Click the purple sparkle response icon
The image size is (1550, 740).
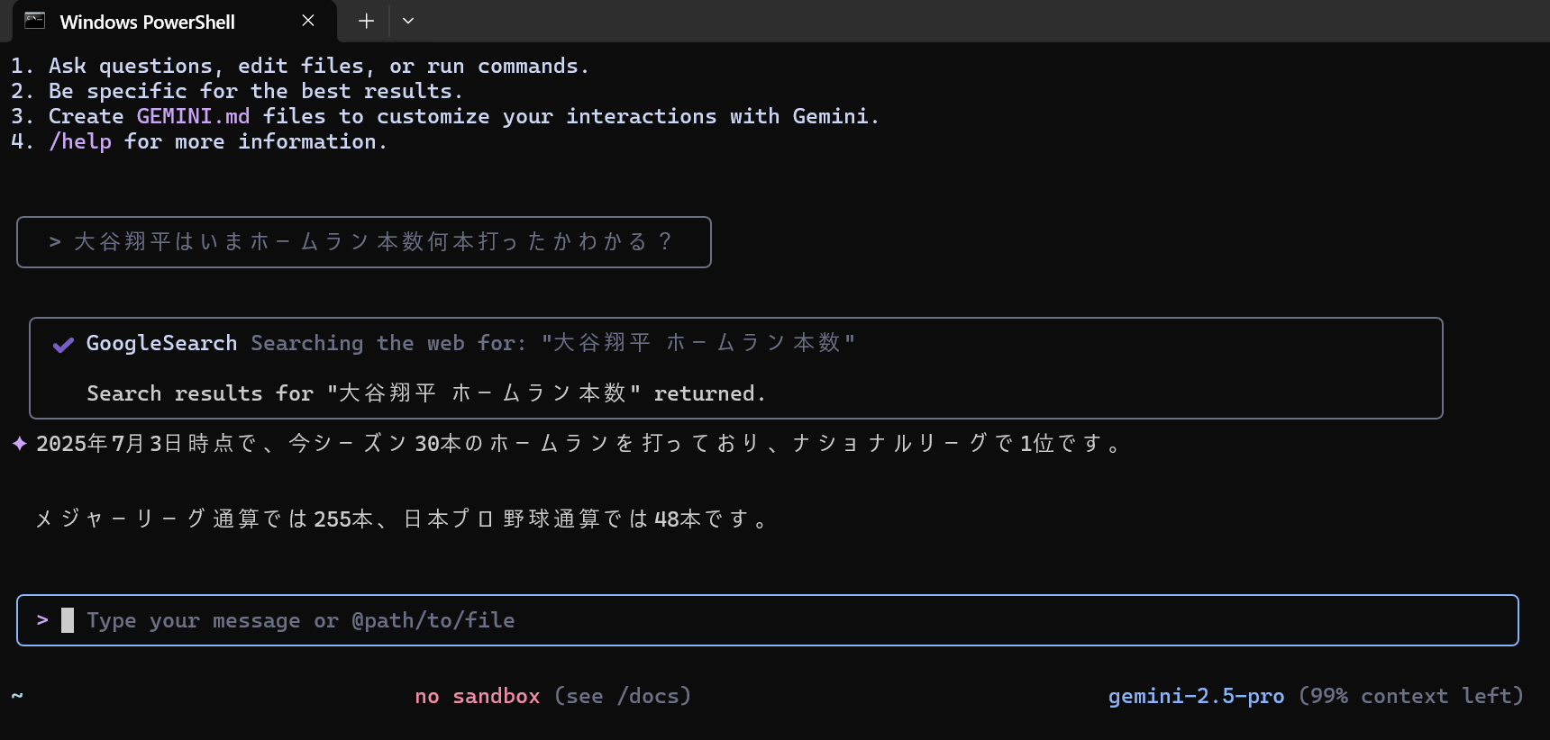tap(20, 443)
